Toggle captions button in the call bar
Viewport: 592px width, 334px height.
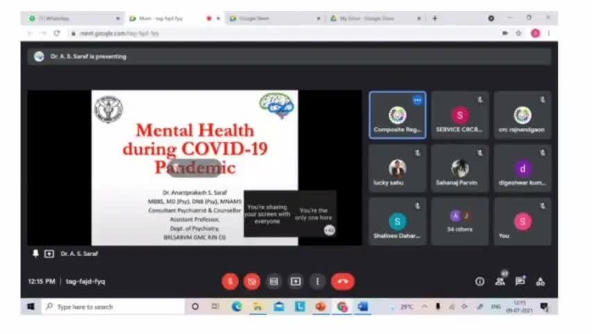(274, 282)
